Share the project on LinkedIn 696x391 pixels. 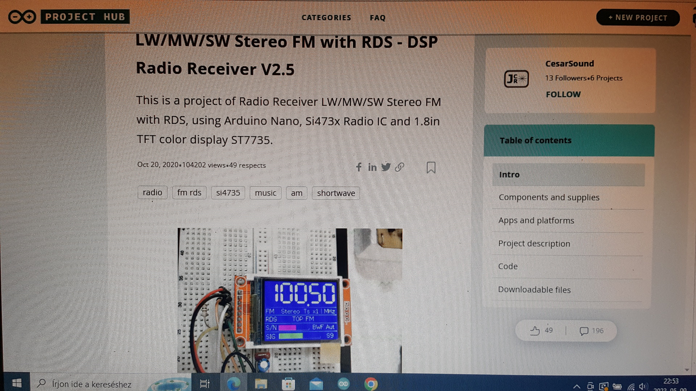372,167
